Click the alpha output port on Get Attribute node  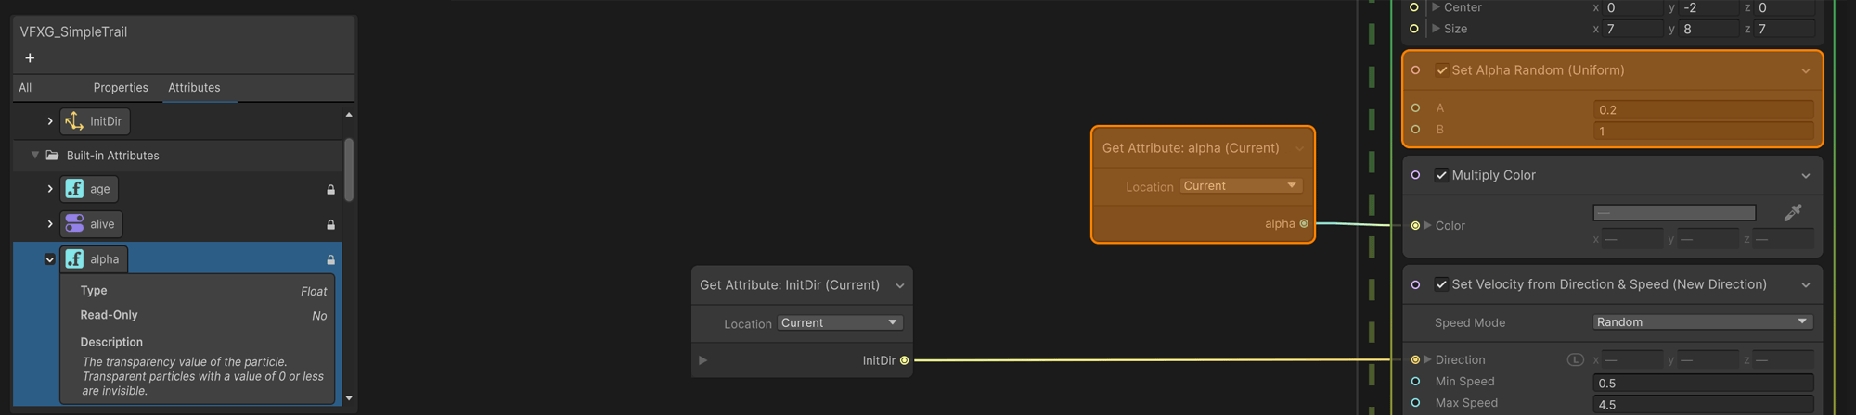click(1304, 223)
